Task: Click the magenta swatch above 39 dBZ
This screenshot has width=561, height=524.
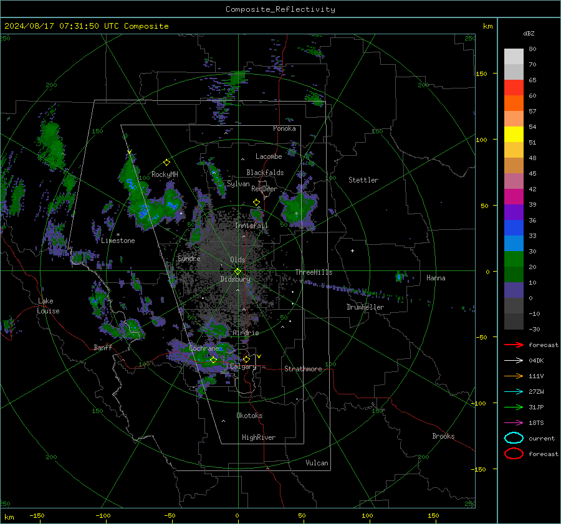Action: click(514, 196)
